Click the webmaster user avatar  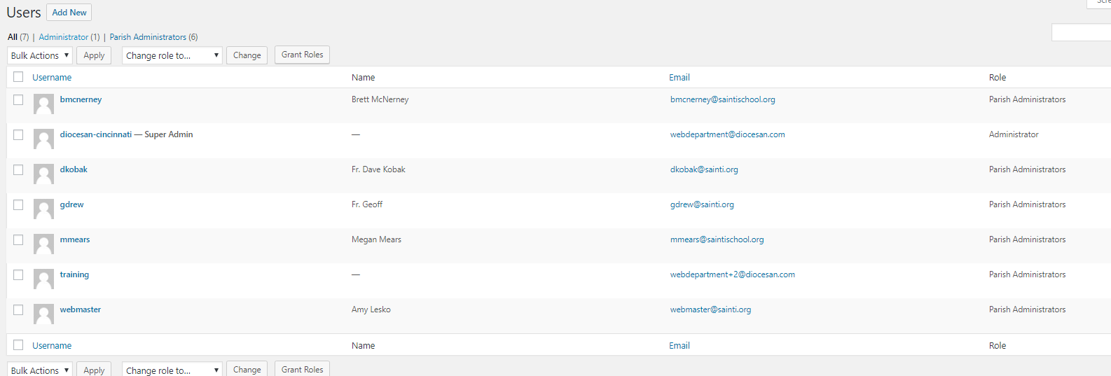click(43, 314)
